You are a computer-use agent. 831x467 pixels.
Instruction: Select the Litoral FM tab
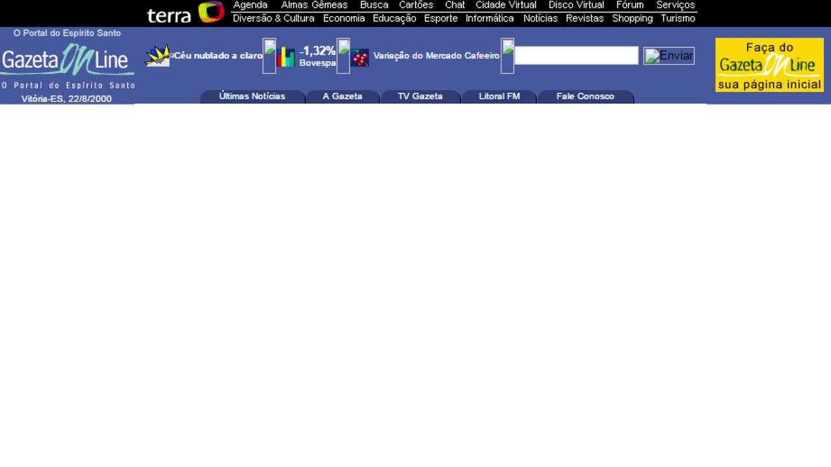(499, 97)
